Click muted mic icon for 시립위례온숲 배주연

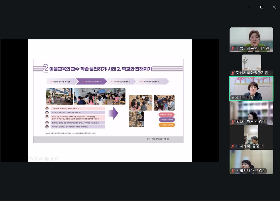pos(233,49)
